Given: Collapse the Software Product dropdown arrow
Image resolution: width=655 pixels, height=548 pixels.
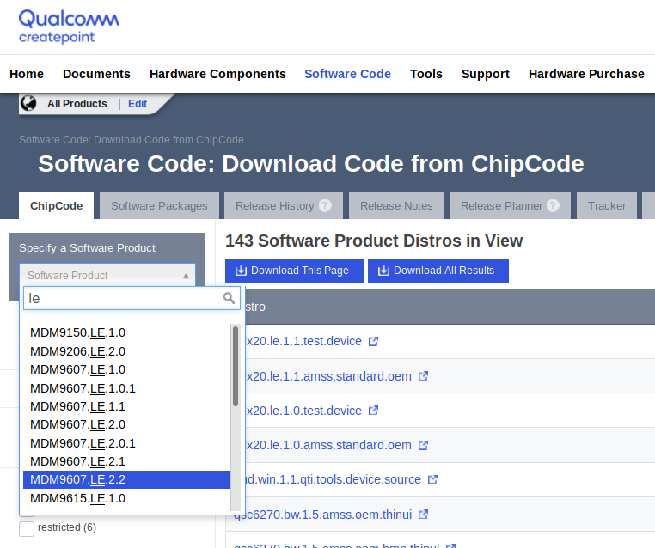Looking at the screenshot, I should 186,276.
